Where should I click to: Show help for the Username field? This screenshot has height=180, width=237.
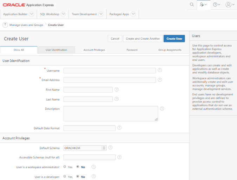tap(160, 70)
